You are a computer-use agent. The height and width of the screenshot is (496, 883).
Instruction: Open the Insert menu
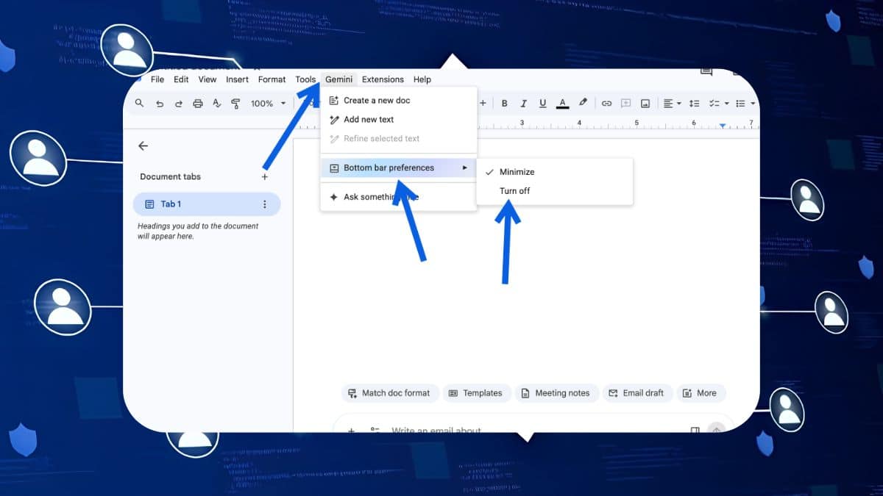(x=237, y=79)
